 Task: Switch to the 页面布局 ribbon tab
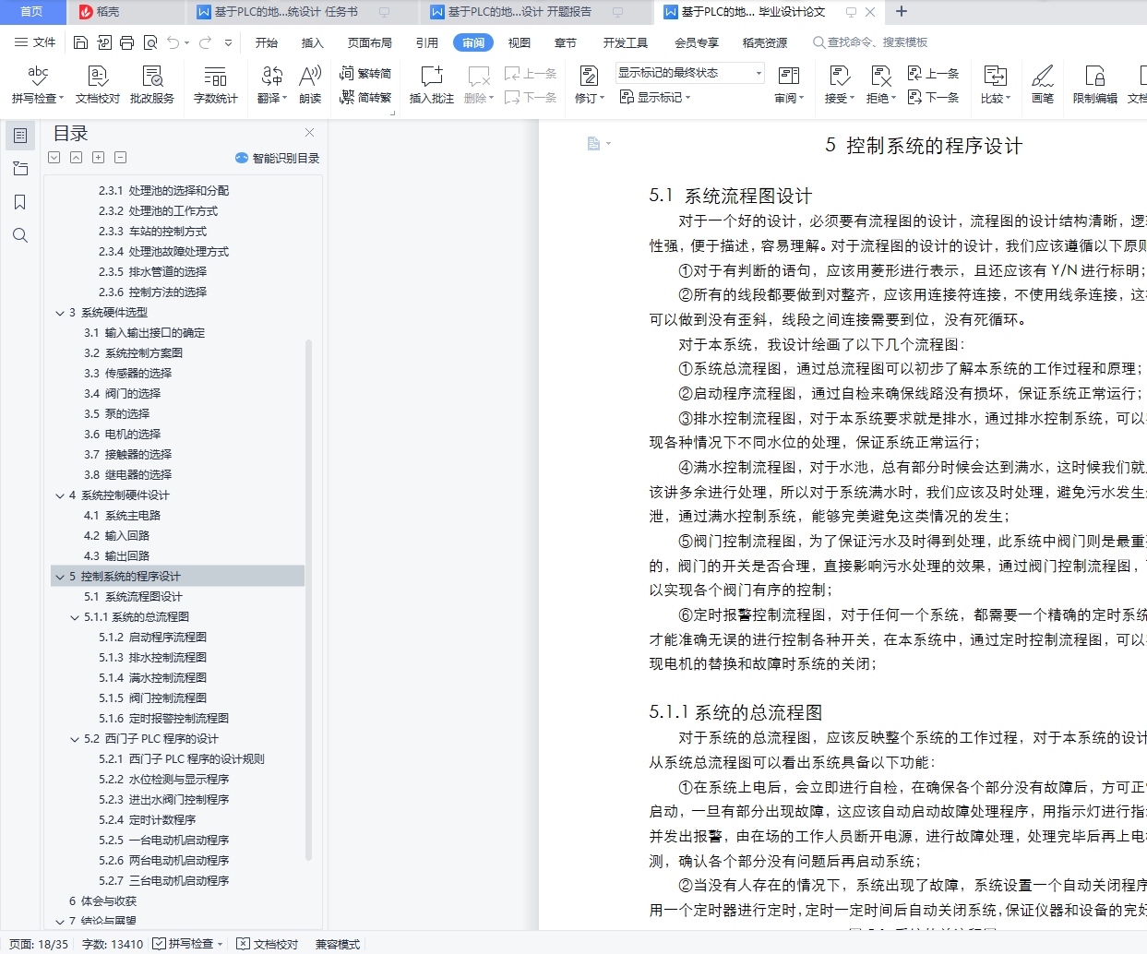370,42
